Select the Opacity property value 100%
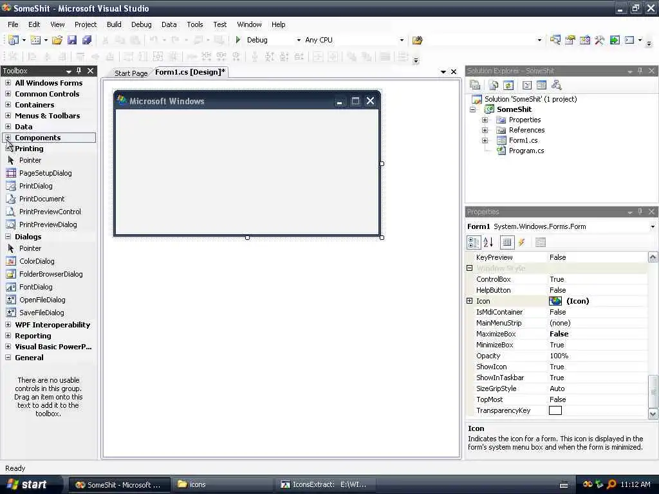659x494 pixels. [559, 356]
